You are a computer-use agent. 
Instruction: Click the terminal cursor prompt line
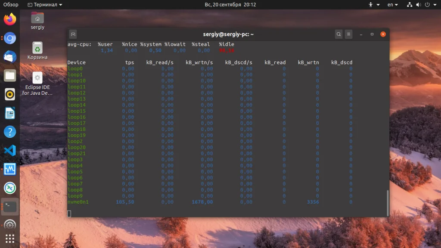point(69,214)
